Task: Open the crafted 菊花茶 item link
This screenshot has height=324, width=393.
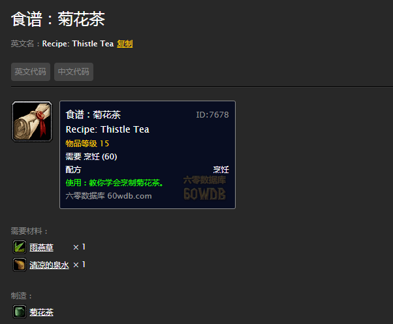Action: (x=41, y=312)
